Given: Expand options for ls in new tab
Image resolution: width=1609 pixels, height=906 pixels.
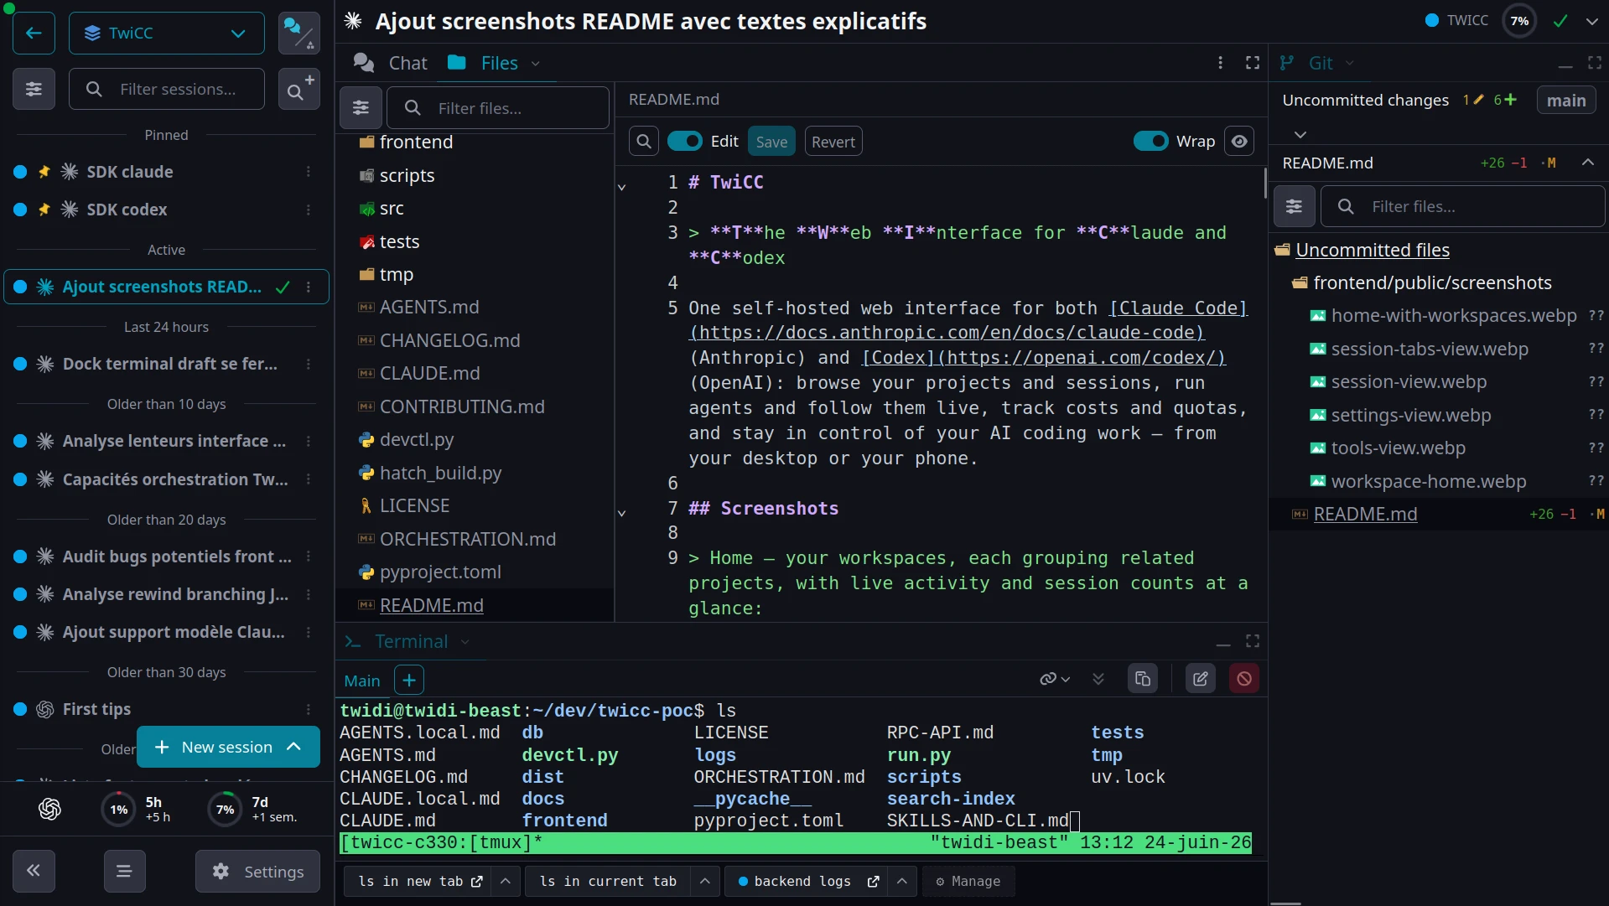Looking at the screenshot, I should point(506,881).
